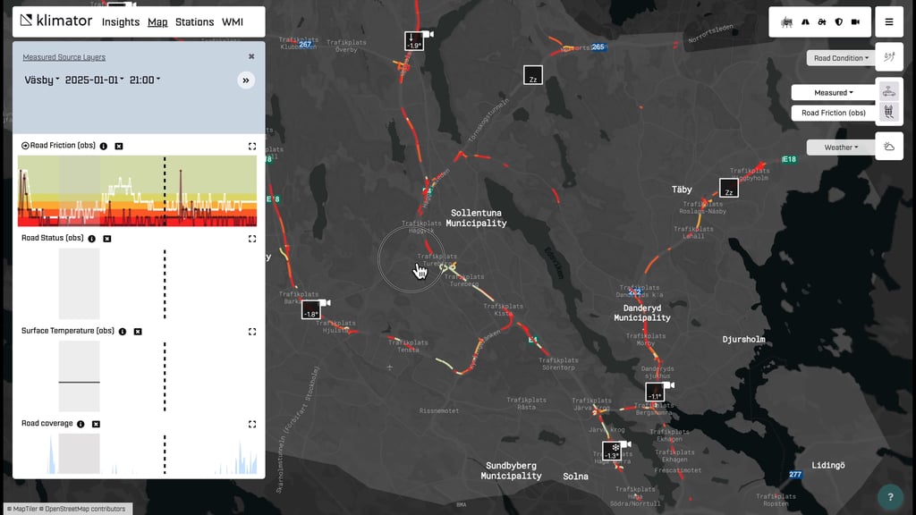
Task: Open the Stations tab
Action: [194, 21]
